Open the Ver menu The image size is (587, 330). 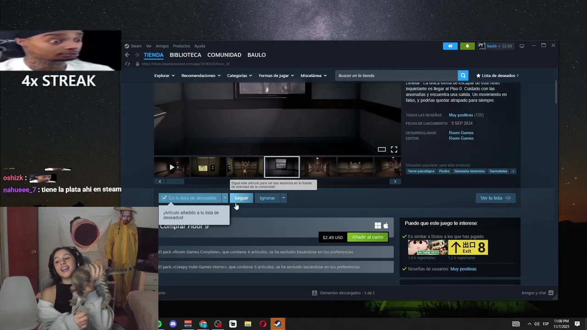click(x=149, y=46)
